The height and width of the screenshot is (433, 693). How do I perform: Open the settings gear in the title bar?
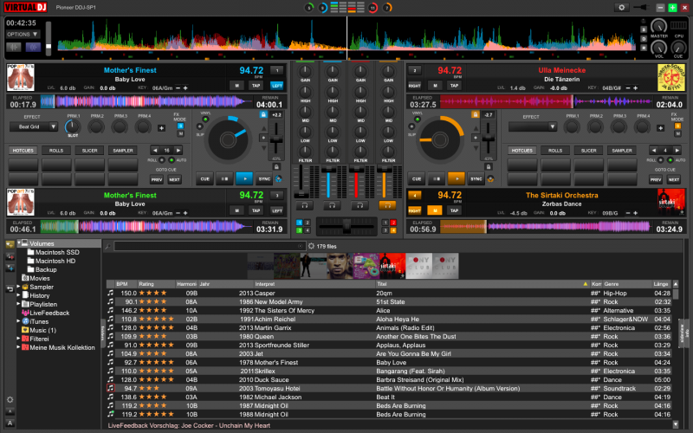click(x=621, y=7)
